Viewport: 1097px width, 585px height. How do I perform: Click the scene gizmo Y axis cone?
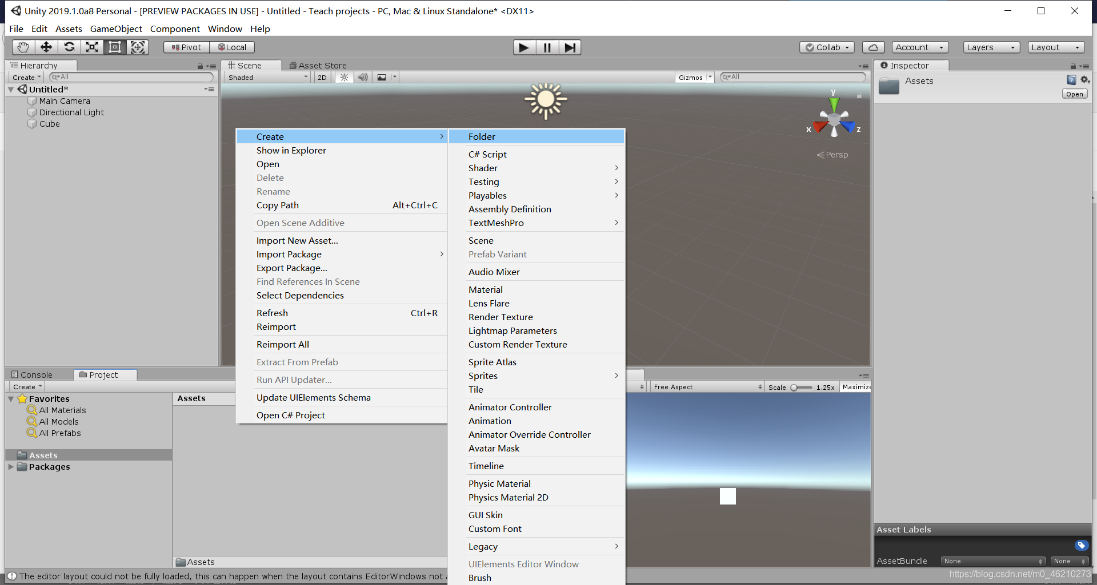click(834, 104)
